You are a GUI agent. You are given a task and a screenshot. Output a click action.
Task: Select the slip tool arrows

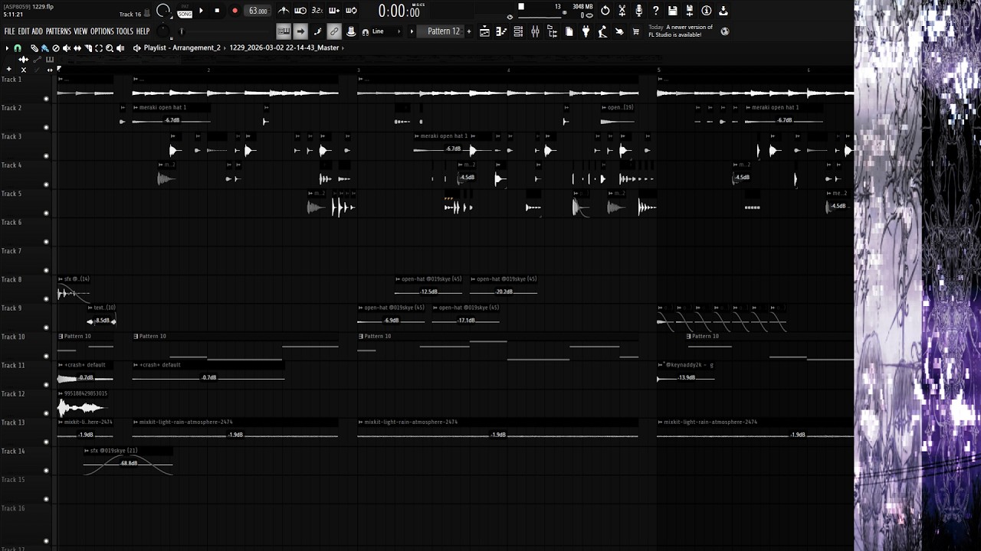(x=77, y=47)
